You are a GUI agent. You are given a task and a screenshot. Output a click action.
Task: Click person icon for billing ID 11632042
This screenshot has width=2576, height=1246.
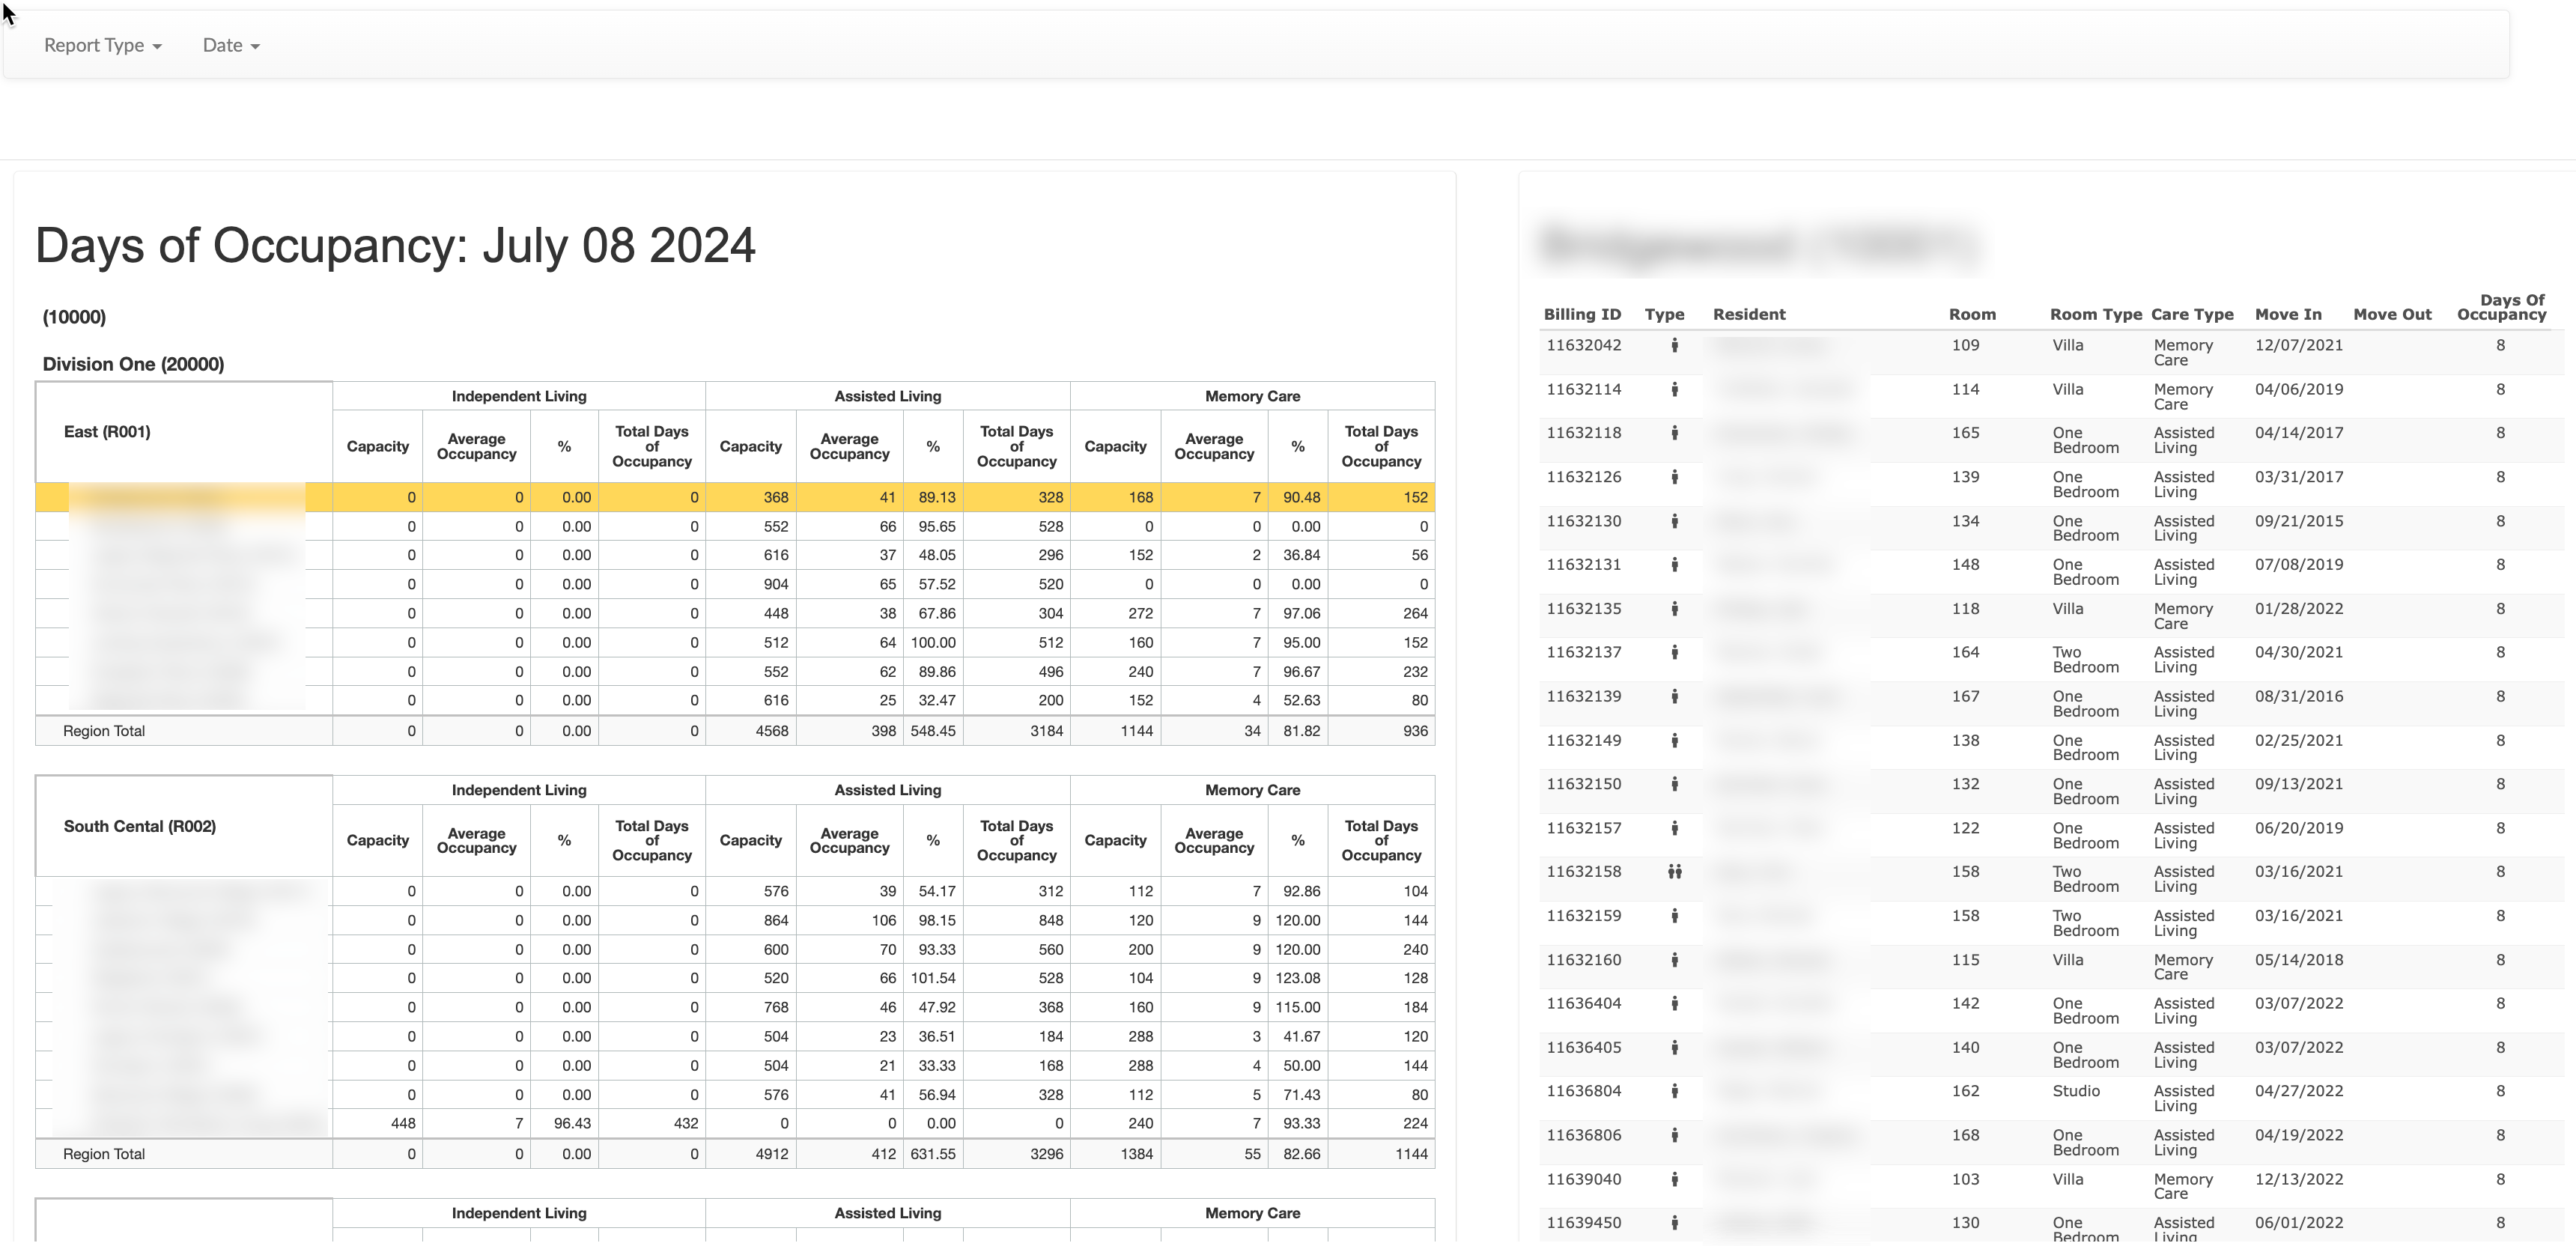point(1674,345)
